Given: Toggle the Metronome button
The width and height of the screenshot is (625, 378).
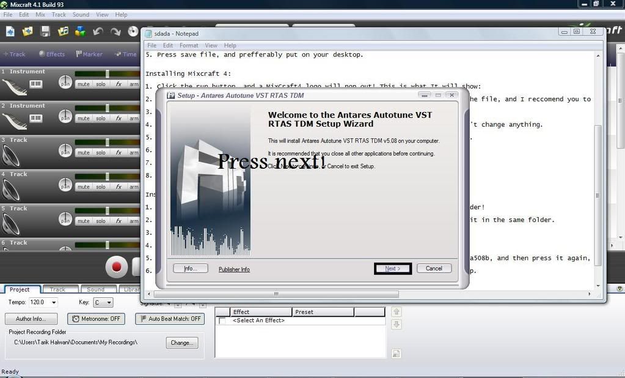Looking at the screenshot, I should pyautogui.click(x=96, y=319).
